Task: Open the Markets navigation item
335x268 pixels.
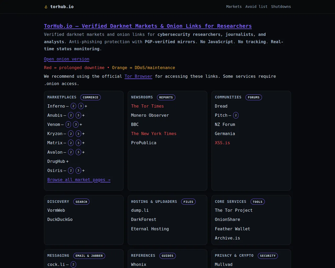Action: [234, 7]
